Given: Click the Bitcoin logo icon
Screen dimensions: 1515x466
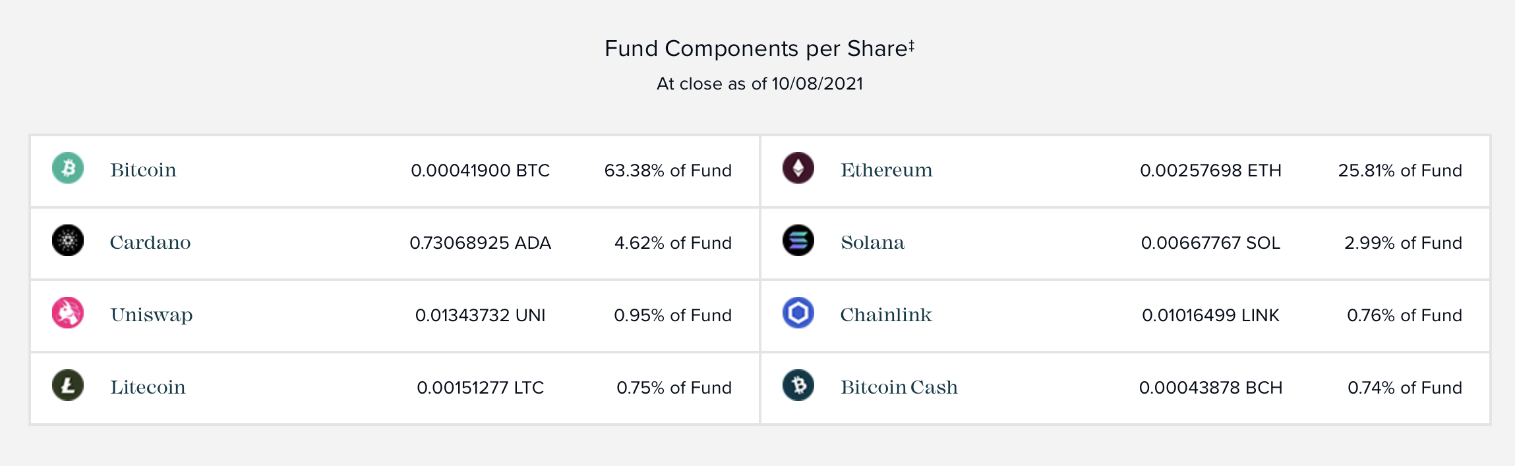Looking at the screenshot, I should [68, 168].
